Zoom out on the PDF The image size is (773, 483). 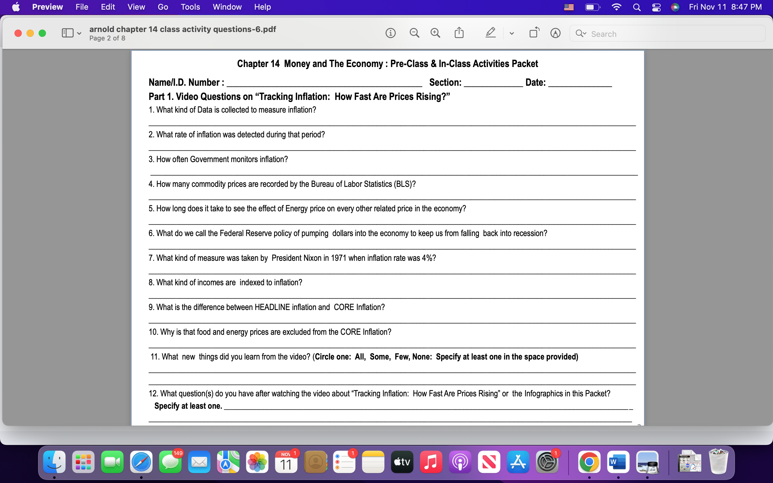(414, 33)
